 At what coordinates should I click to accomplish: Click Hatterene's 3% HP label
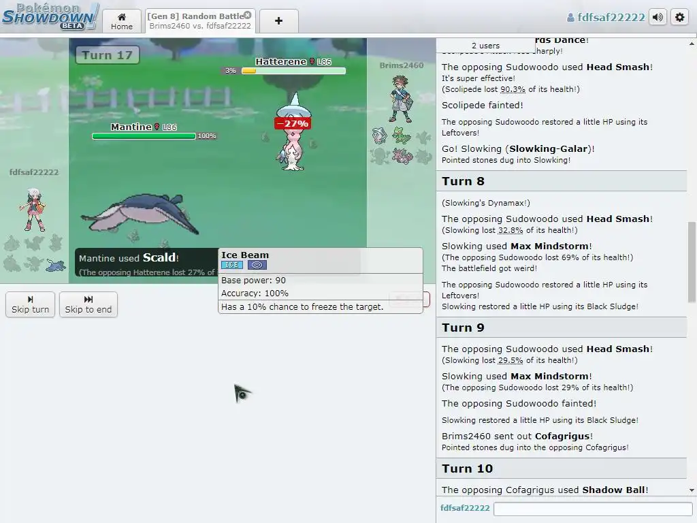pyautogui.click(x=230, y=70)
